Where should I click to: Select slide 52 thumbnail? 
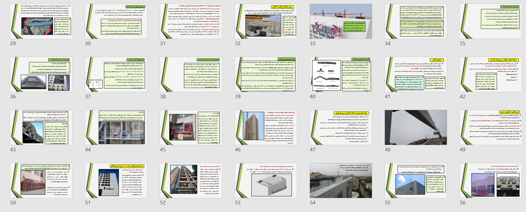191,181
